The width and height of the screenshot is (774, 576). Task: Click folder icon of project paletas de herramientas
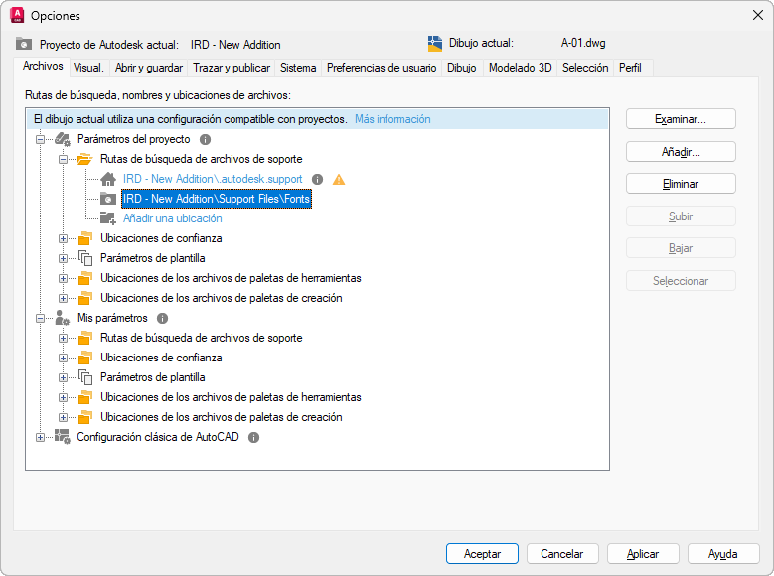[84, 278]
